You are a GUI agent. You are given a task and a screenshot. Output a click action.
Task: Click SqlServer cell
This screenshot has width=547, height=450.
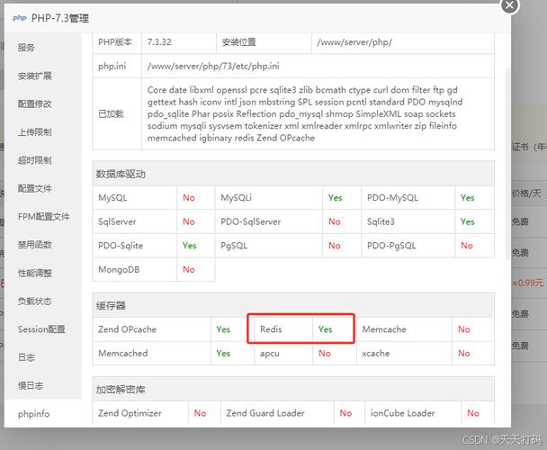[135, 221]
